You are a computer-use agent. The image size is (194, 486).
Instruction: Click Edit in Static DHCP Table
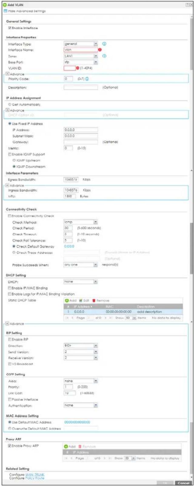pyautogui.click(x=84, y=301)
